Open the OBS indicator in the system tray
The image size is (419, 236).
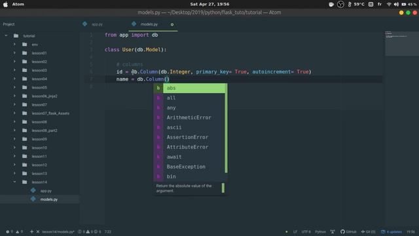coord(340,5)
